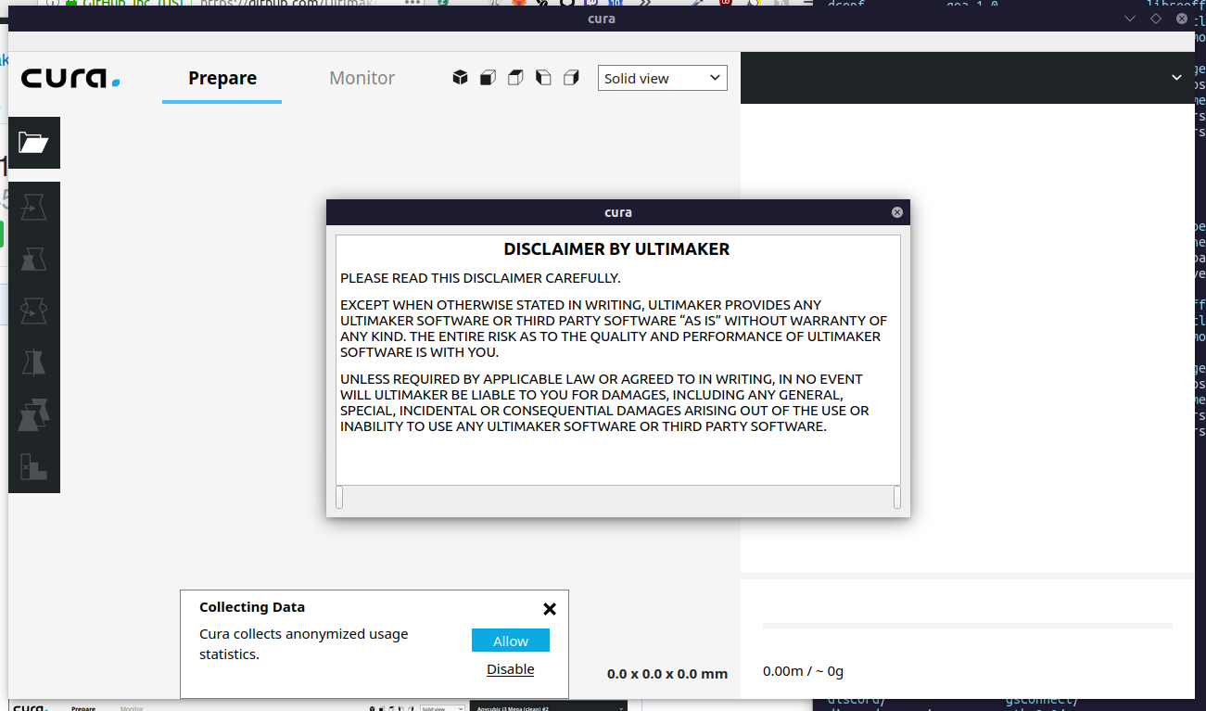
Task: Switch to the Prepare tab
Action: [x=222, y=78]
